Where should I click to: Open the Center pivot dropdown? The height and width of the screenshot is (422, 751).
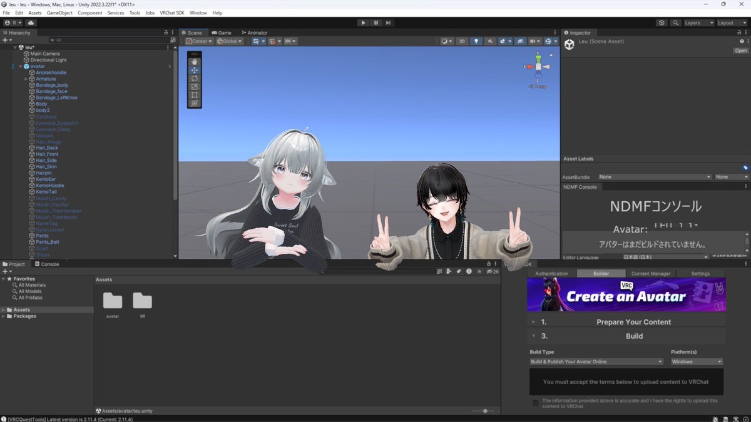(x=200, y=41)
